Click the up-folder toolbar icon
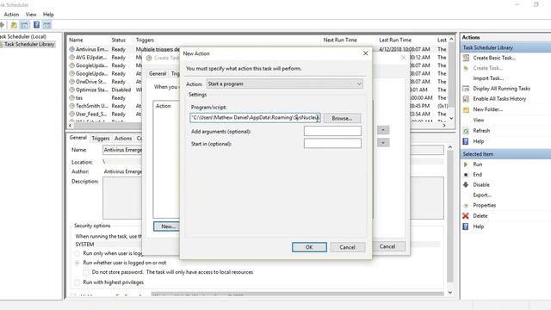The width and height of the screenshot is (551, 310). (14, 25)
